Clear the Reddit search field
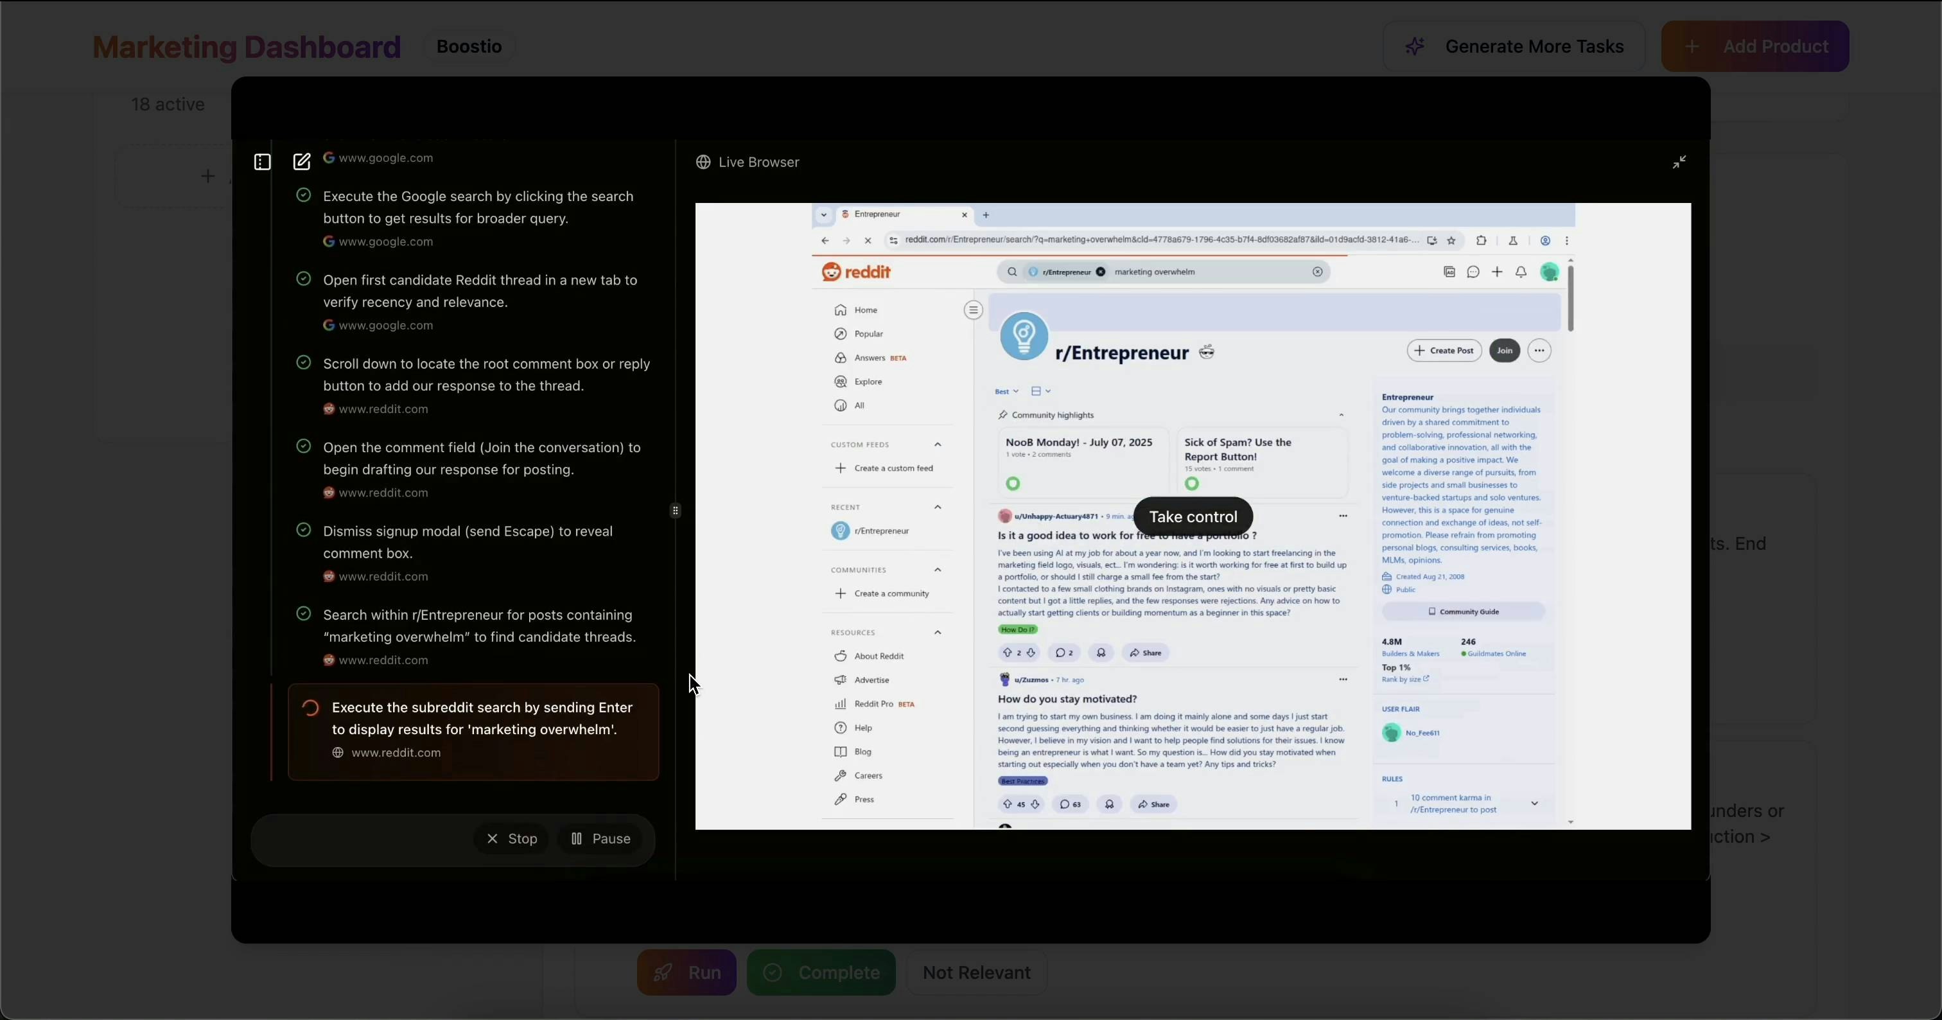 pyautogui.click(x=1317, y=272)
